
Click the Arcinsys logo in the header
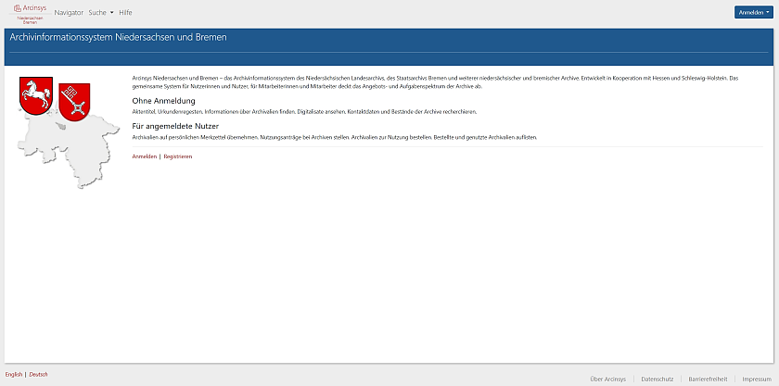30,13
